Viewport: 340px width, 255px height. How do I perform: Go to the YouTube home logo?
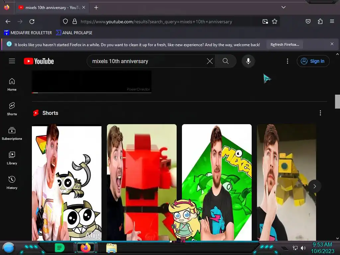pyautogui.click(x=39, y=61)
